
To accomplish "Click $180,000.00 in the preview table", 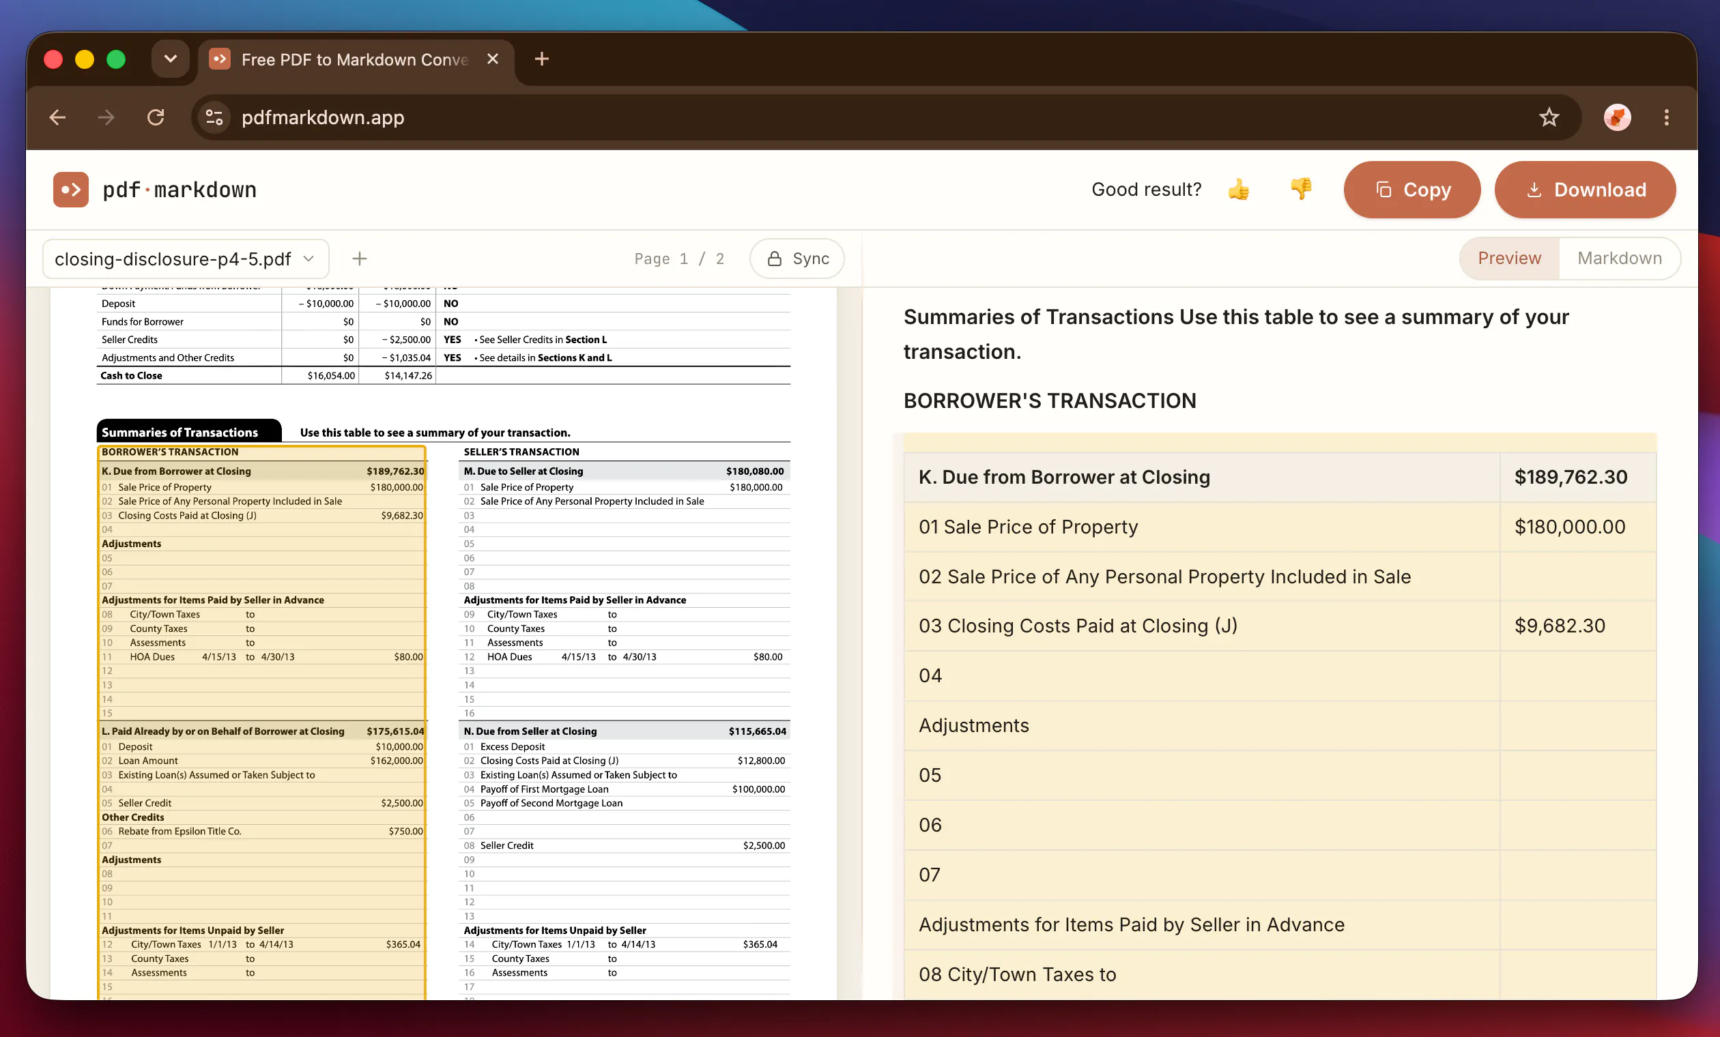I will 1570,527.
